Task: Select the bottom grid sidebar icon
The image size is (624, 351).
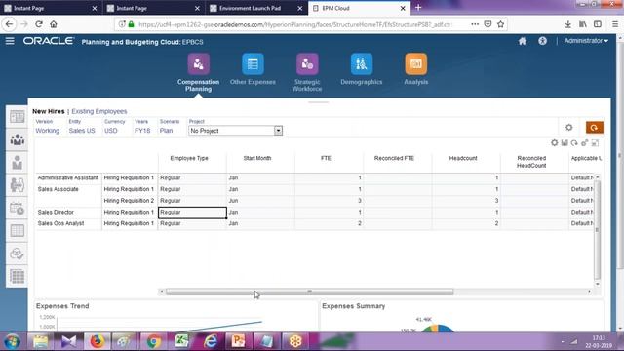Action: click(x=18, y=276)
